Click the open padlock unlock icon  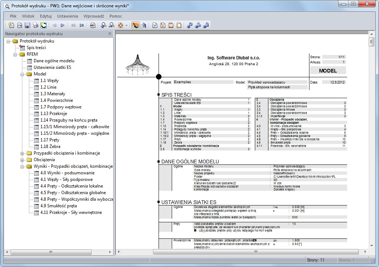pyautogui.click(x=198, y=25)
